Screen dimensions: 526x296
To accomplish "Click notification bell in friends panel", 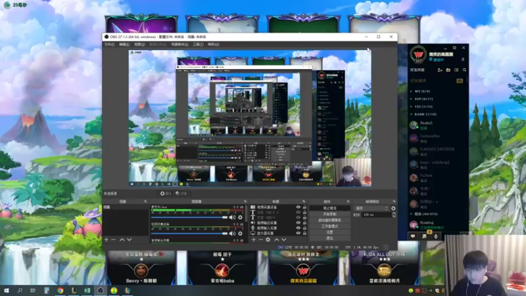I will 463,59.
